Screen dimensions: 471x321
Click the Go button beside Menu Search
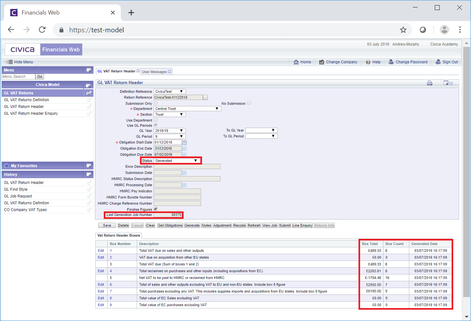click(39, 77)
